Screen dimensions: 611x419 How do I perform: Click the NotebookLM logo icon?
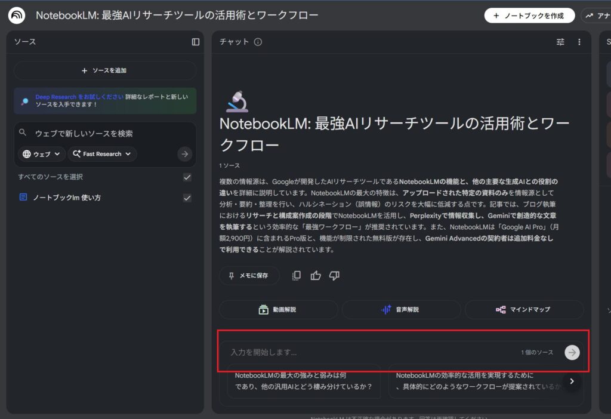tap(17, 16)
